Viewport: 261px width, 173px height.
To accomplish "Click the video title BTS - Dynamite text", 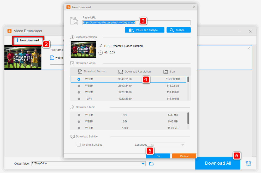I will (x=123, y=46).
